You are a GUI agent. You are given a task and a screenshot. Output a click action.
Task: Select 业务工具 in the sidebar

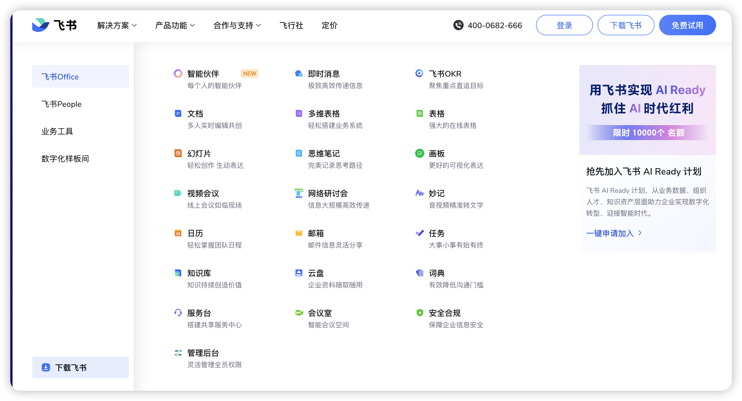pyautogui.click(x=57, y=131)
